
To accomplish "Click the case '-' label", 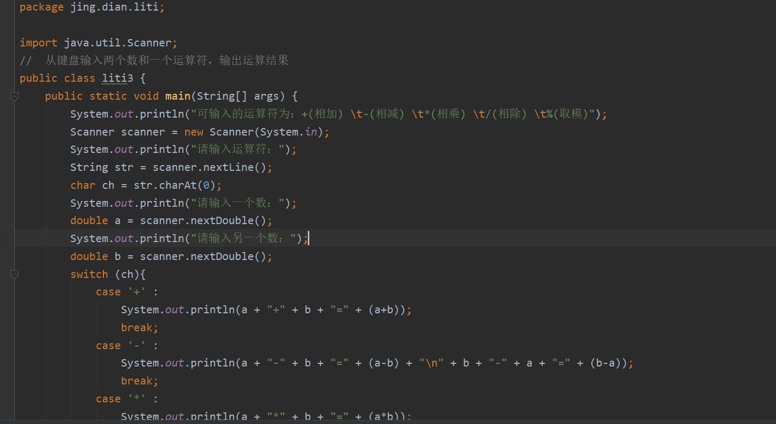I will point(127,346).
